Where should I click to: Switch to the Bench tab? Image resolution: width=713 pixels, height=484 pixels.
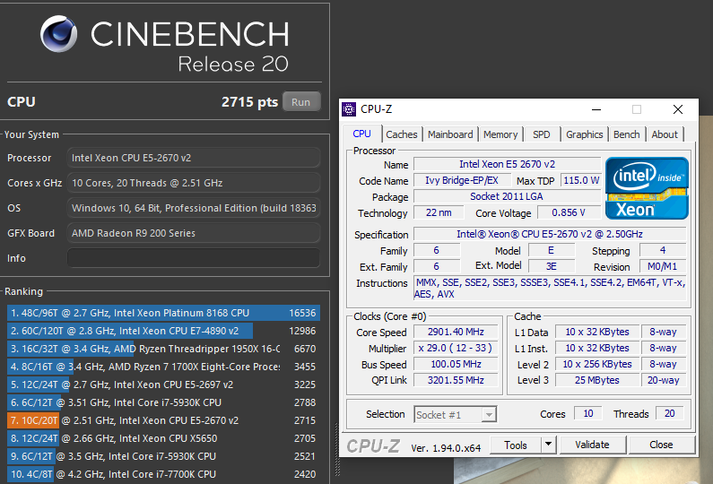(626, 134)
